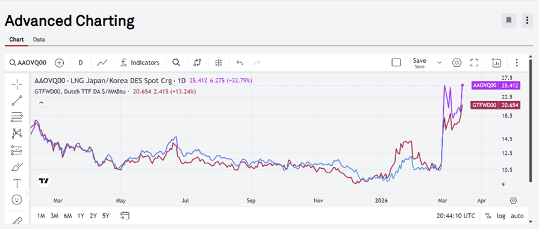Toggle auto scale mode
This screenshot has width=539, height=229.
[517, 216]
